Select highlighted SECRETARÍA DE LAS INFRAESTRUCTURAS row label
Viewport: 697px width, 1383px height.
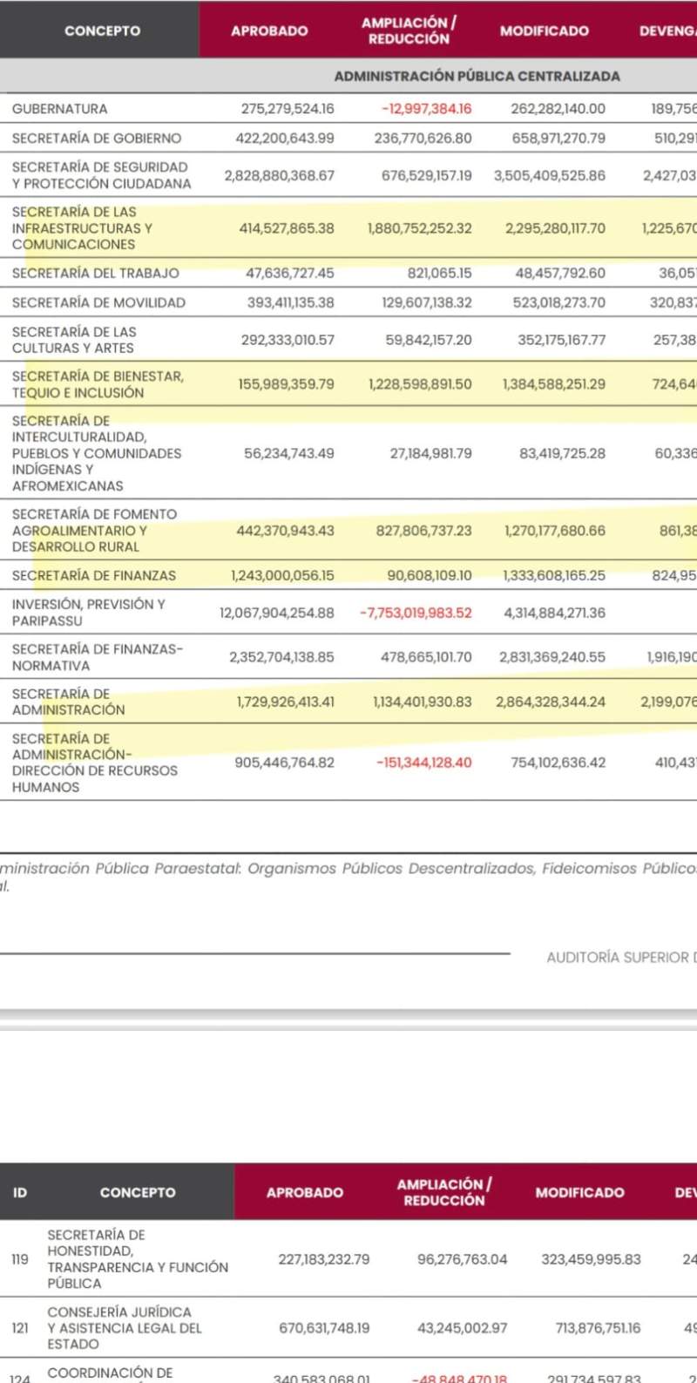[82, 228]
